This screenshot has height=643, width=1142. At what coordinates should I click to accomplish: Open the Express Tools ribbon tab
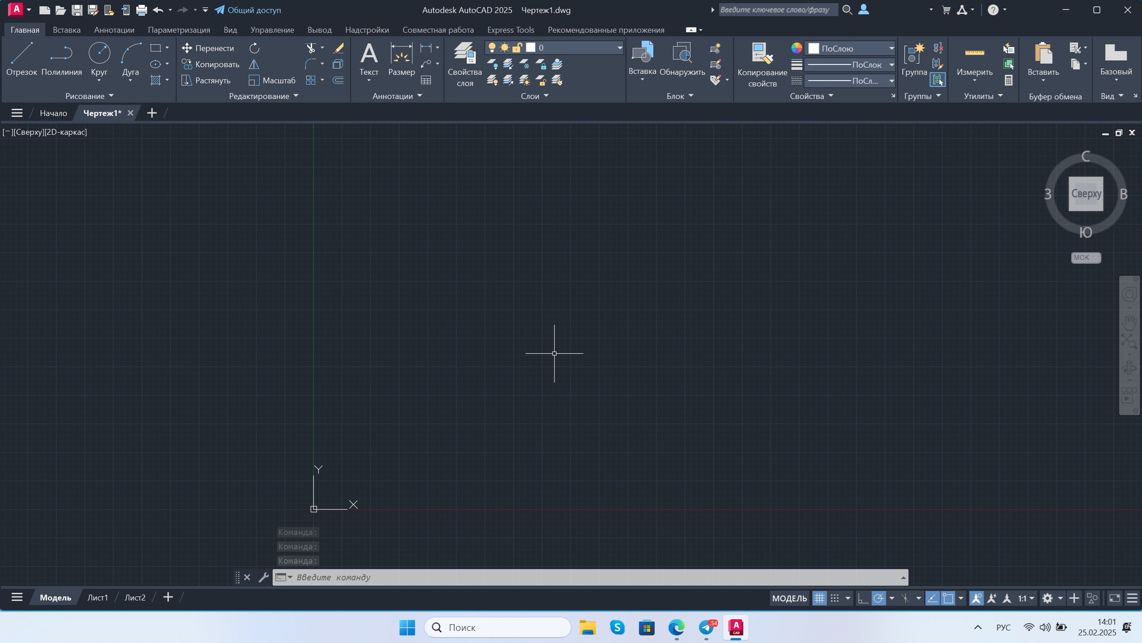pyautogui.click(x=511, y=30)
